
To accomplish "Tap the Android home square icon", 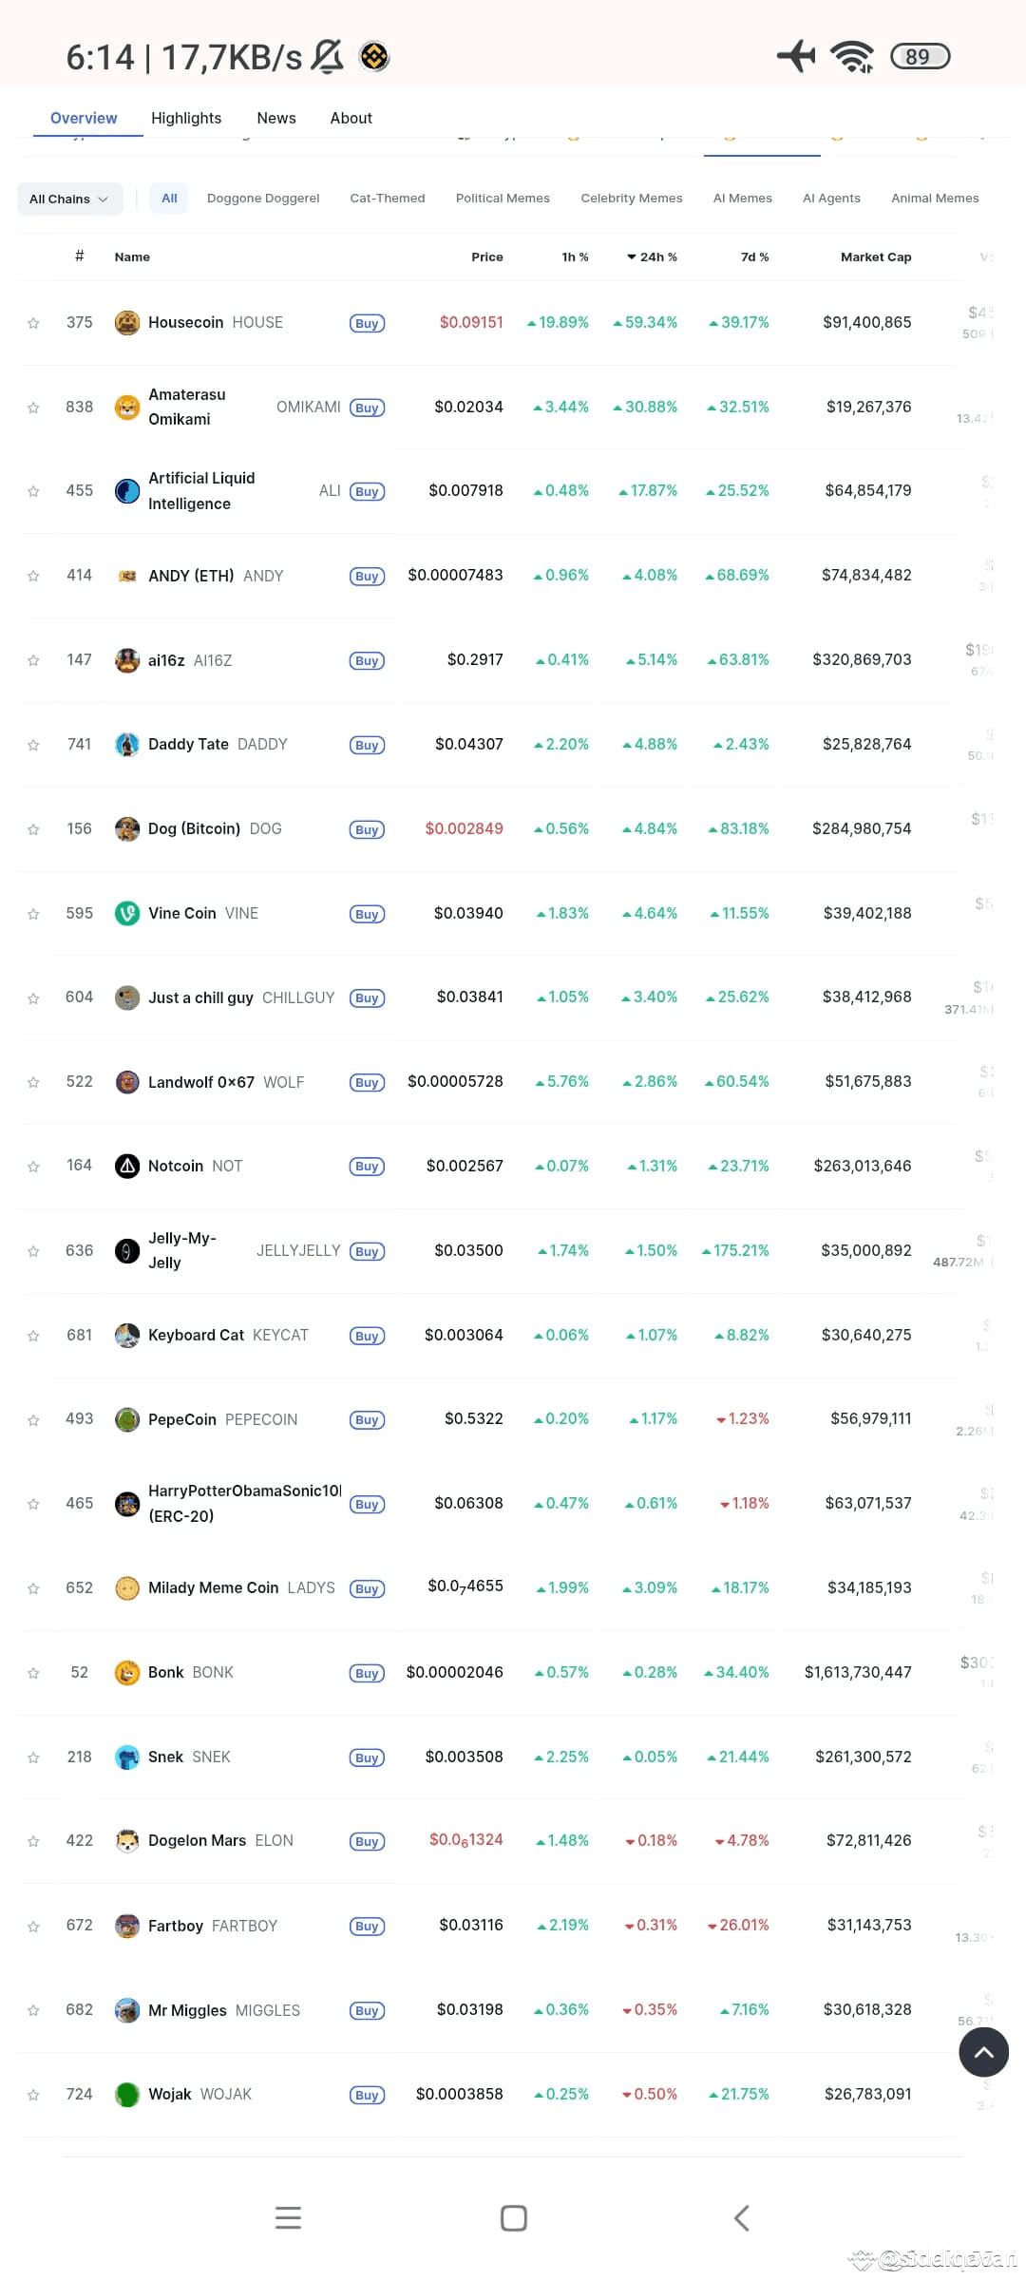I will (x=513, y=2218).
